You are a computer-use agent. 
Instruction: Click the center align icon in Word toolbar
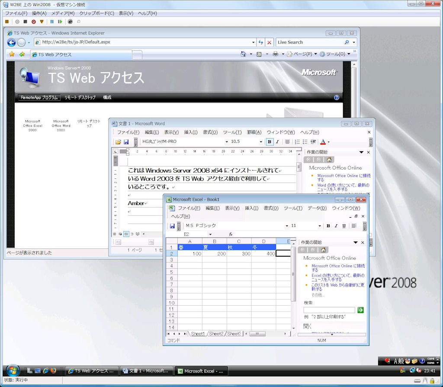(x=287, y=142)
